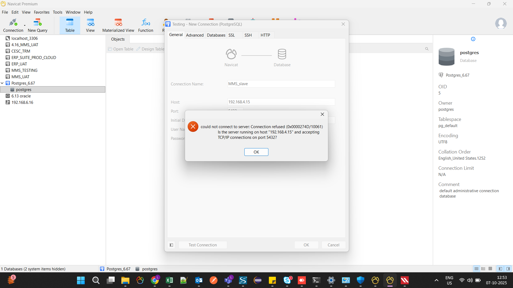
Task: Switch to the SSH tab
Action: (x=248, y=35)
